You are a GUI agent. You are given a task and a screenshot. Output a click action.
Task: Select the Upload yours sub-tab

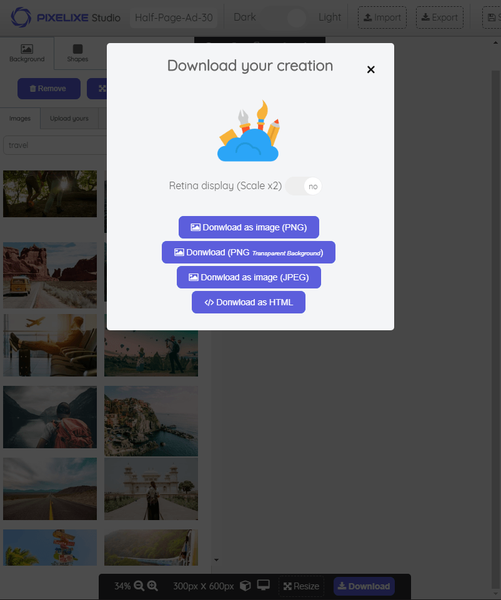click(69, 119)
